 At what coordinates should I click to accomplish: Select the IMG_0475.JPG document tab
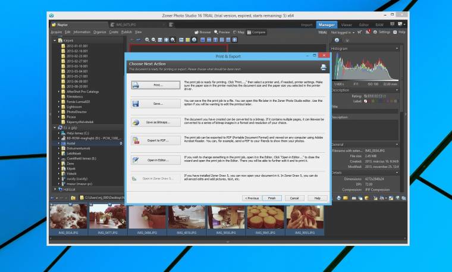pos(137,25)
